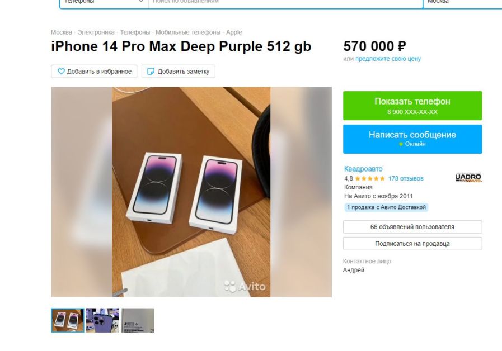Click the five-star seller rating
This screenshot has width=502, height=351.
point(370,179)
